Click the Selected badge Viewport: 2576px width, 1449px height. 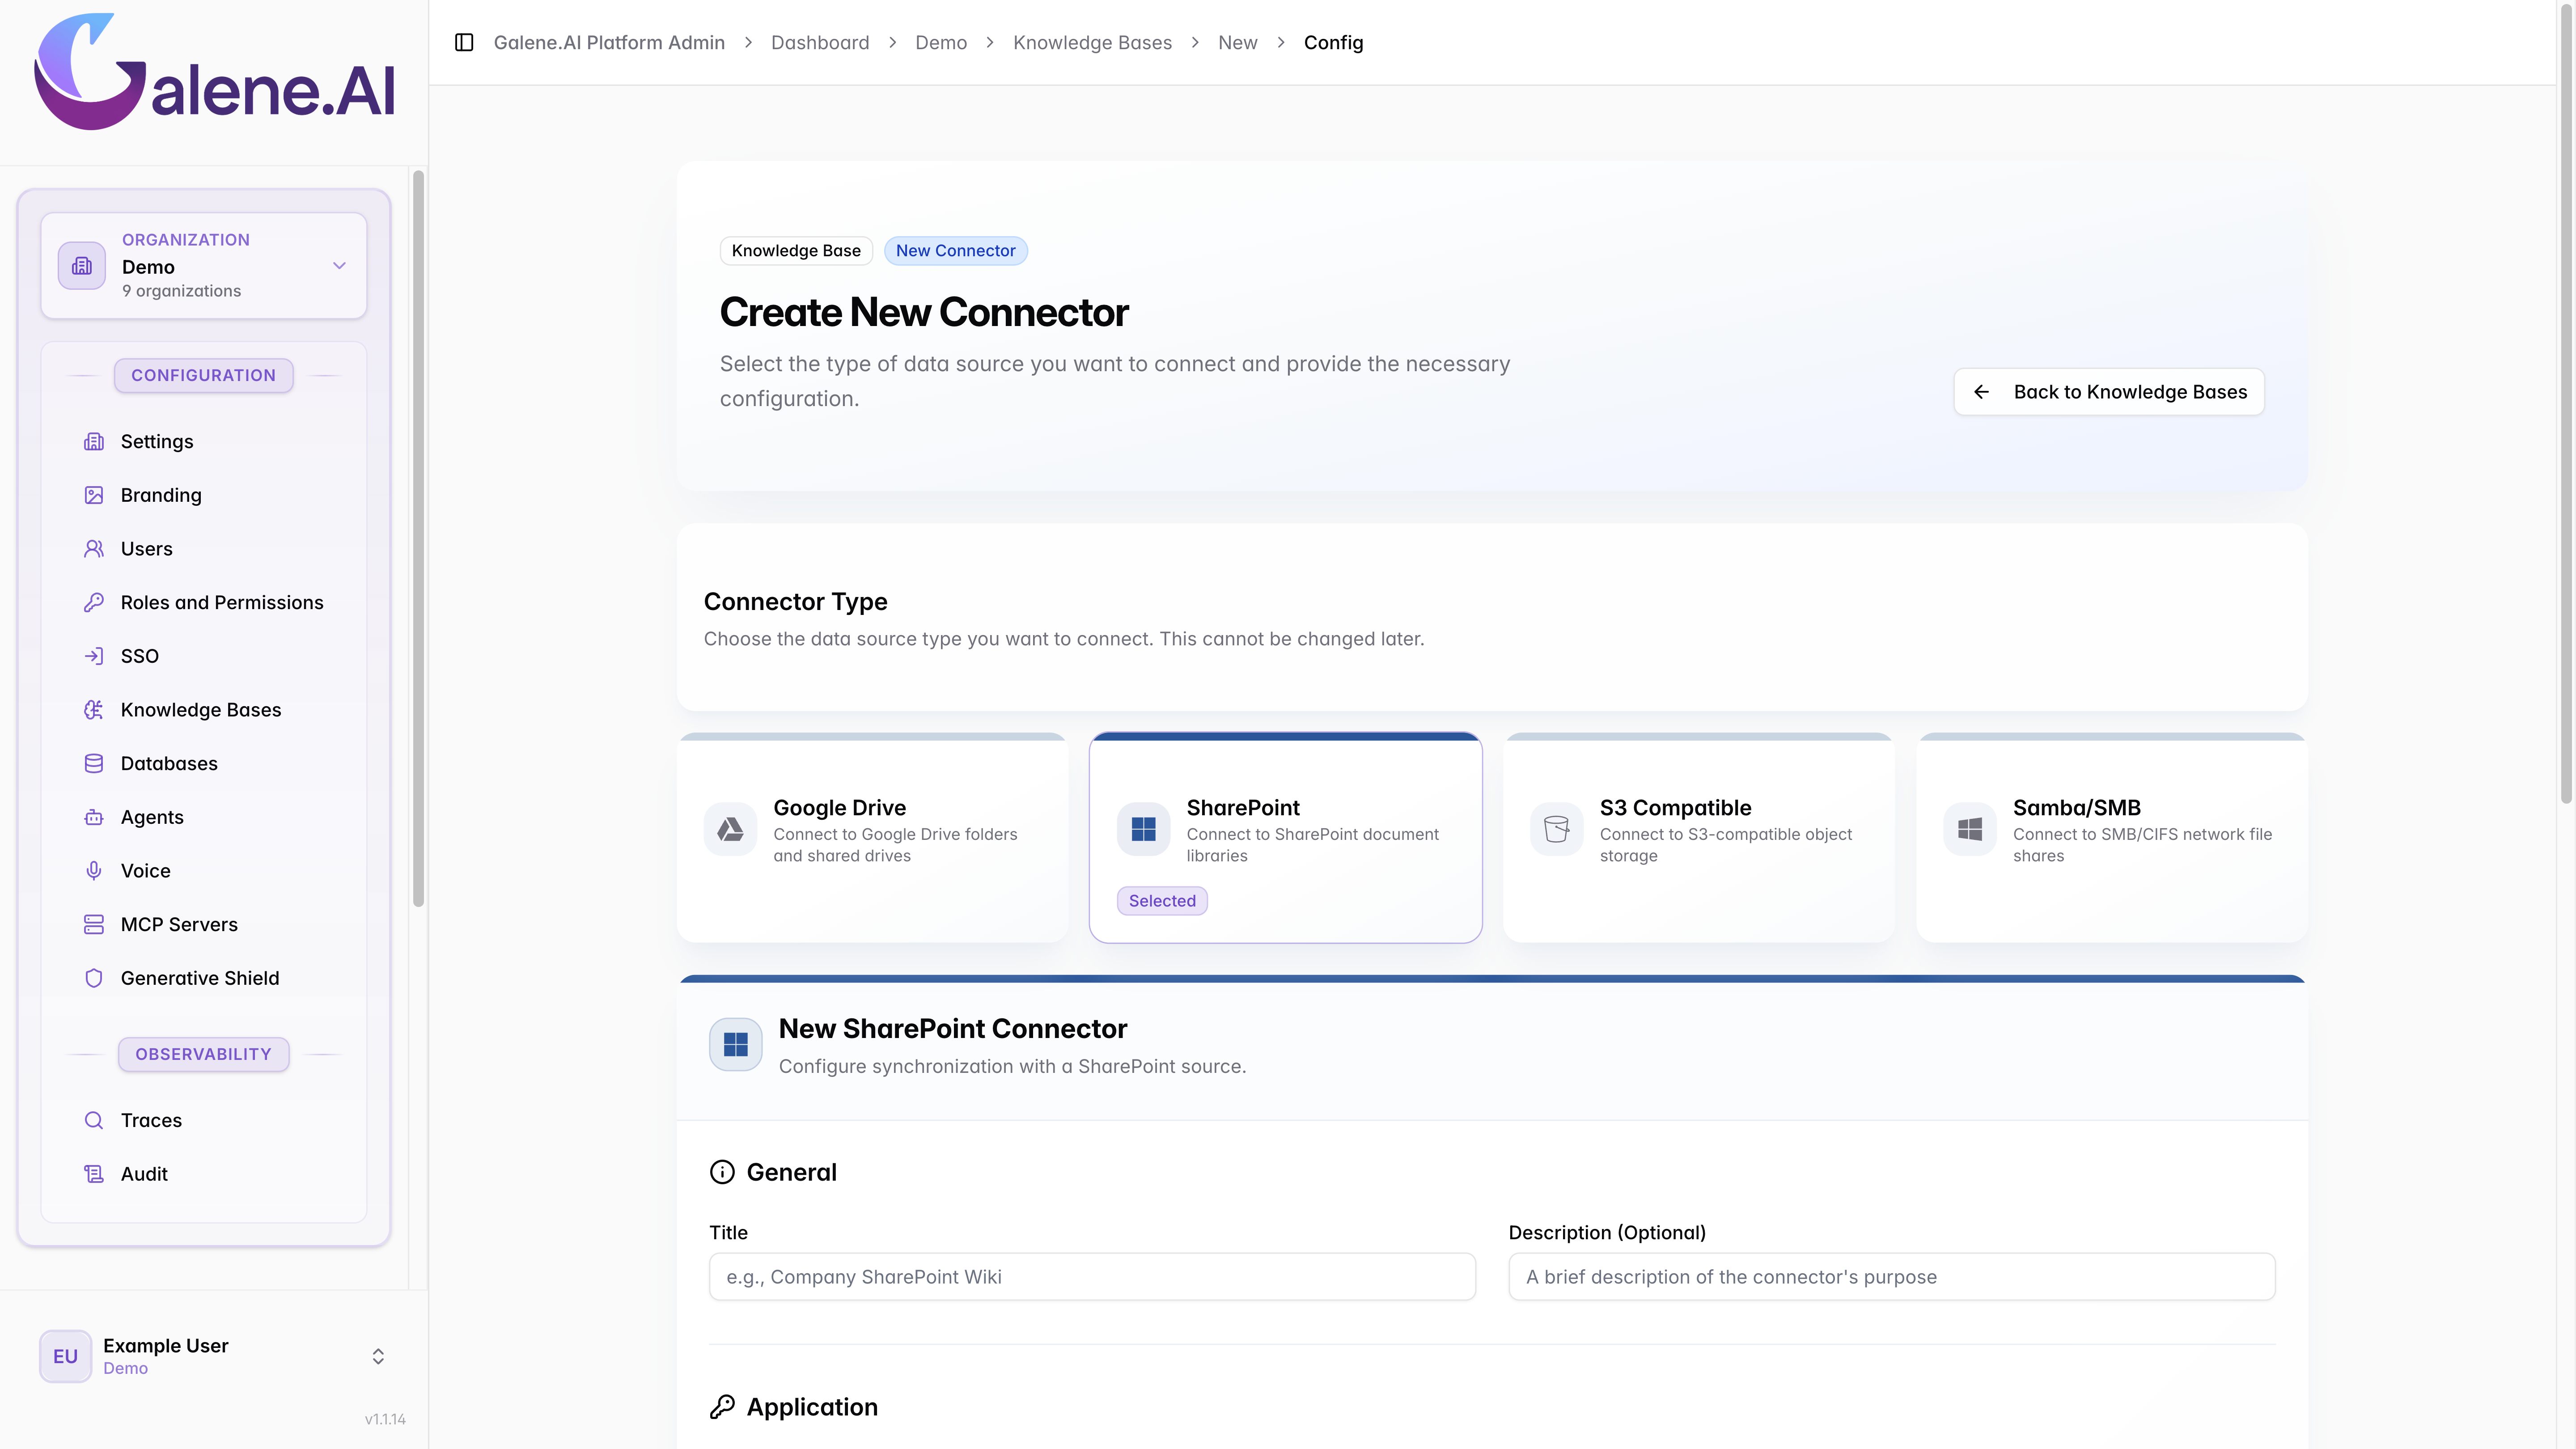(1162, 901)
